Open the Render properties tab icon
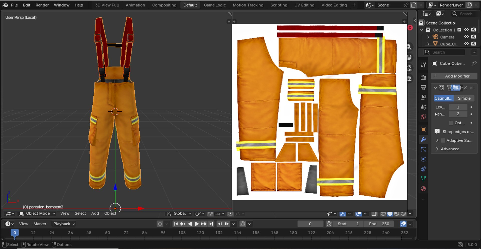 click(x=423, y=77)
